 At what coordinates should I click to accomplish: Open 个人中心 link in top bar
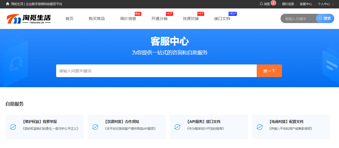coord(324,4)
